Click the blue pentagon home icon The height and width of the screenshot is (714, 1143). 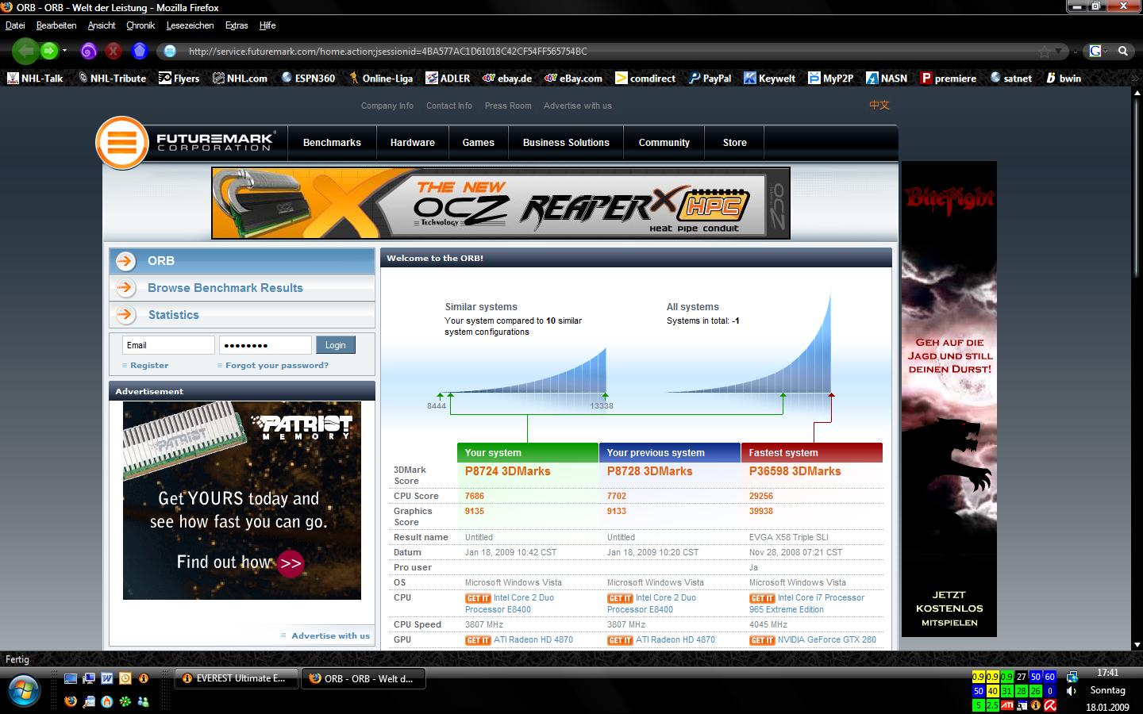click(140, 51)
